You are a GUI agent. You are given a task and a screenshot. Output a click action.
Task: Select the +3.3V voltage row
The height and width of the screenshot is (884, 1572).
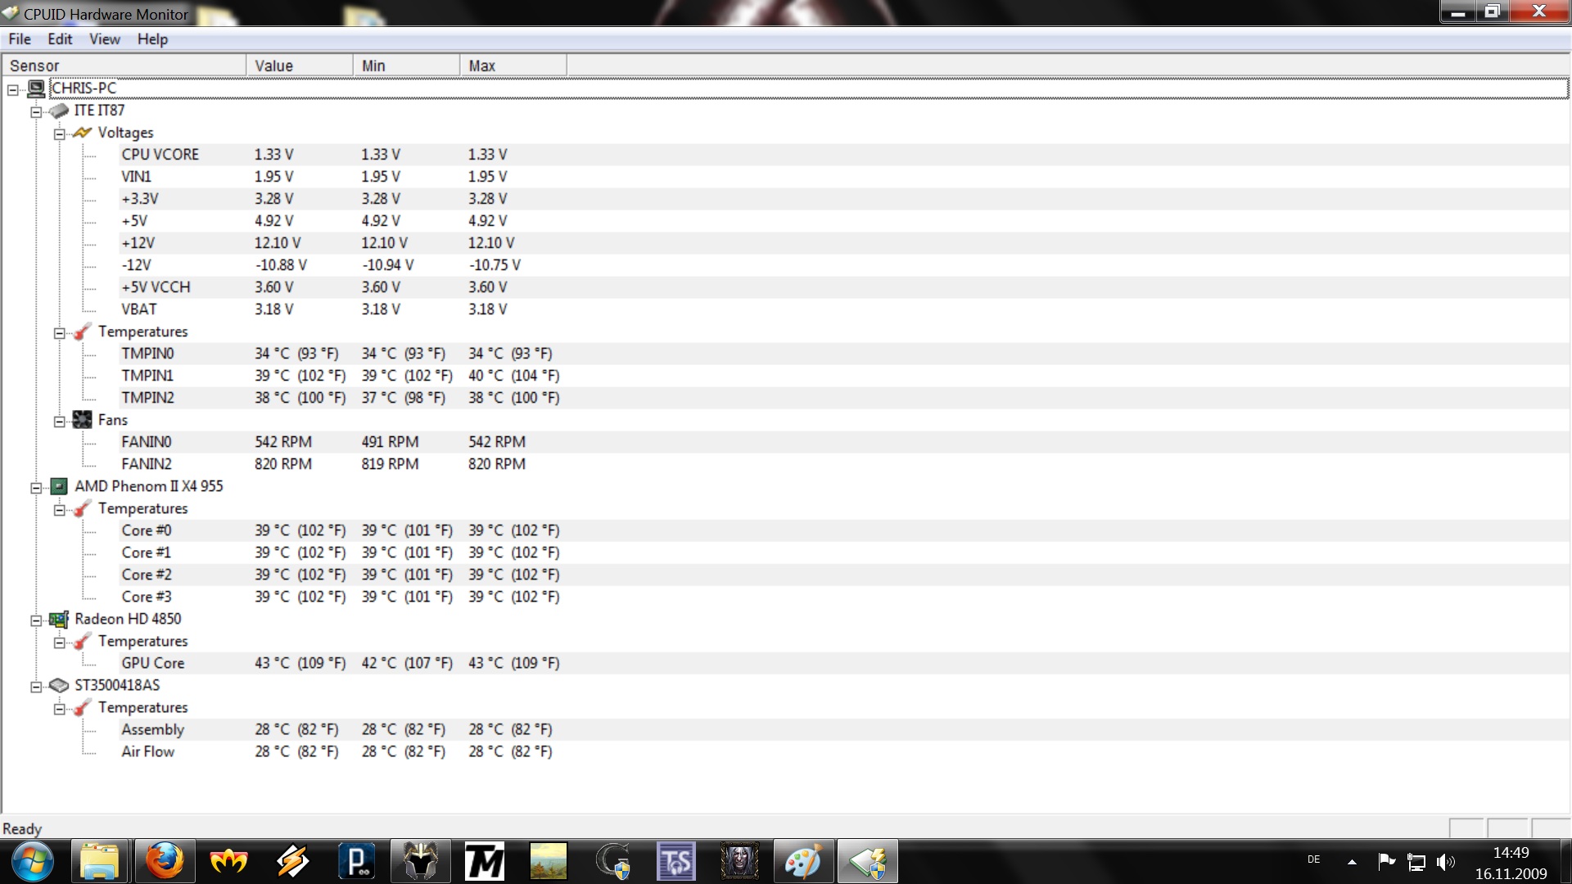click(x=843, y=199)
